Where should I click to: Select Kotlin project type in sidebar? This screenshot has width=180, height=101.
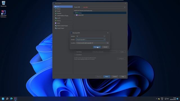pyautogui.click(x=63, y=23)
